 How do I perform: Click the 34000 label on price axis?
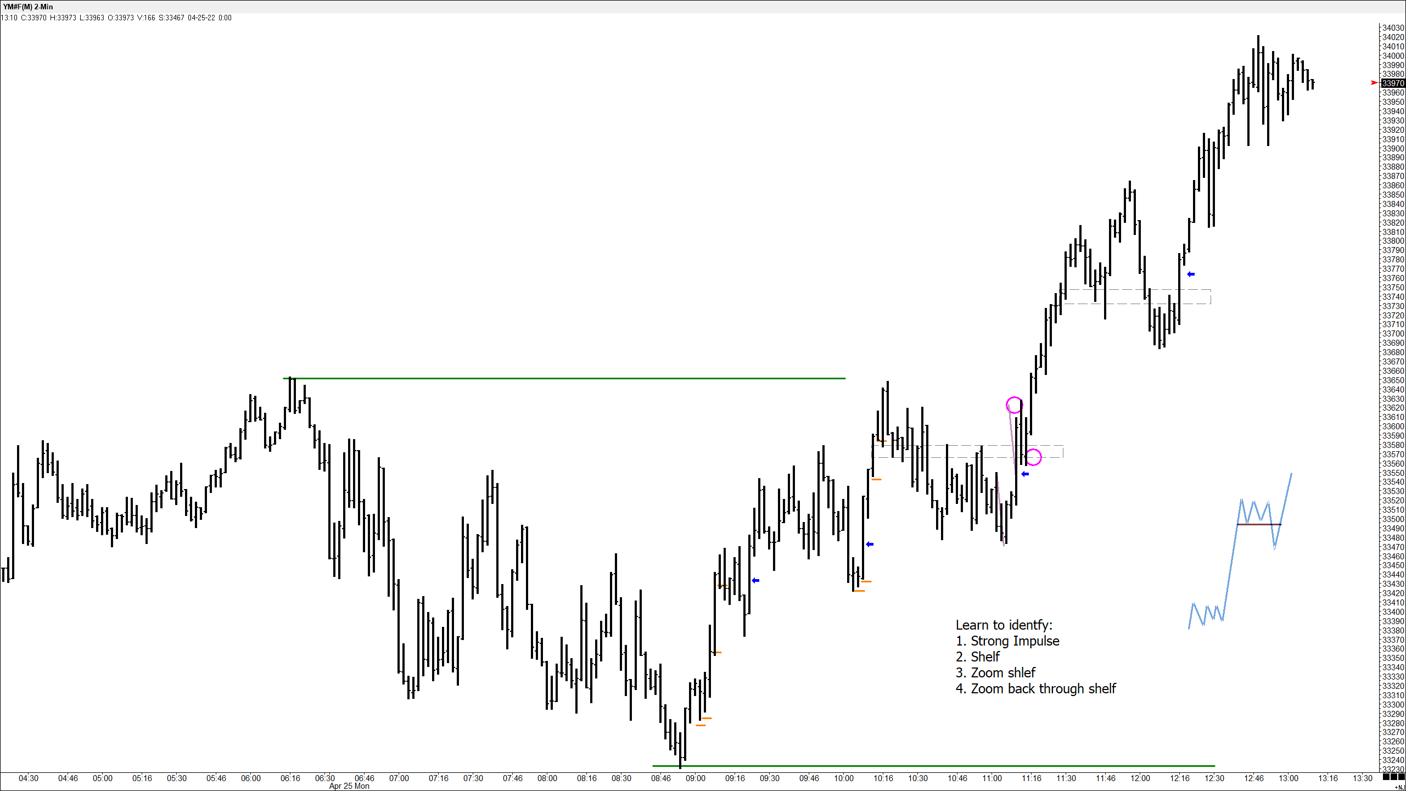point(1393,55)
